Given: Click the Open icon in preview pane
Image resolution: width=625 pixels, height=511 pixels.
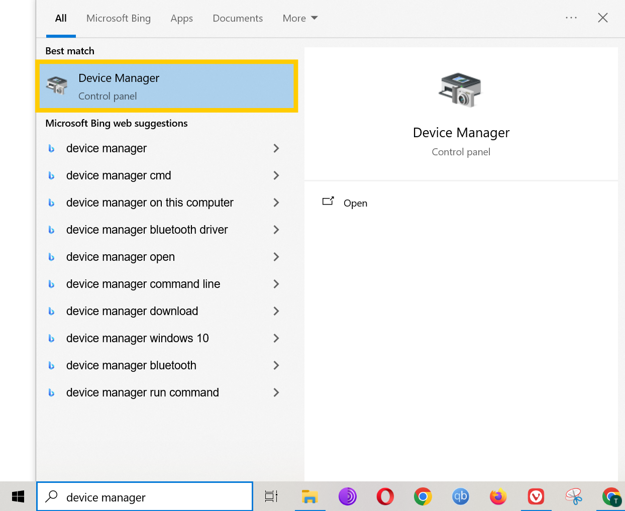Looking at the screenshot, I should tap(328, 201).
